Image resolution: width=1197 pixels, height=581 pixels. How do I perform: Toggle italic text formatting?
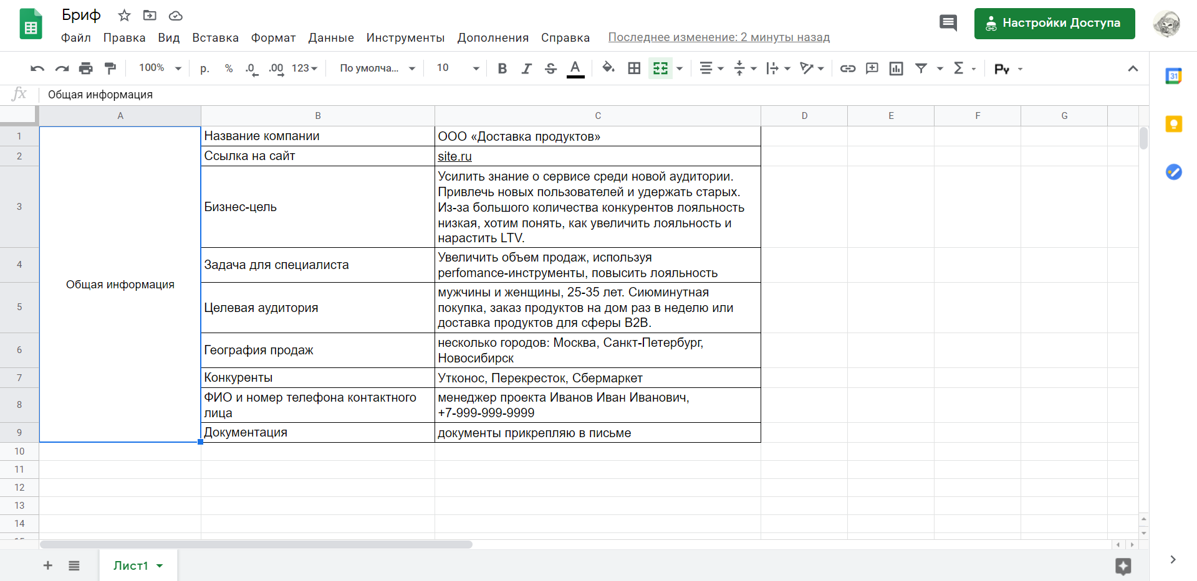click(x=526, y=68)
